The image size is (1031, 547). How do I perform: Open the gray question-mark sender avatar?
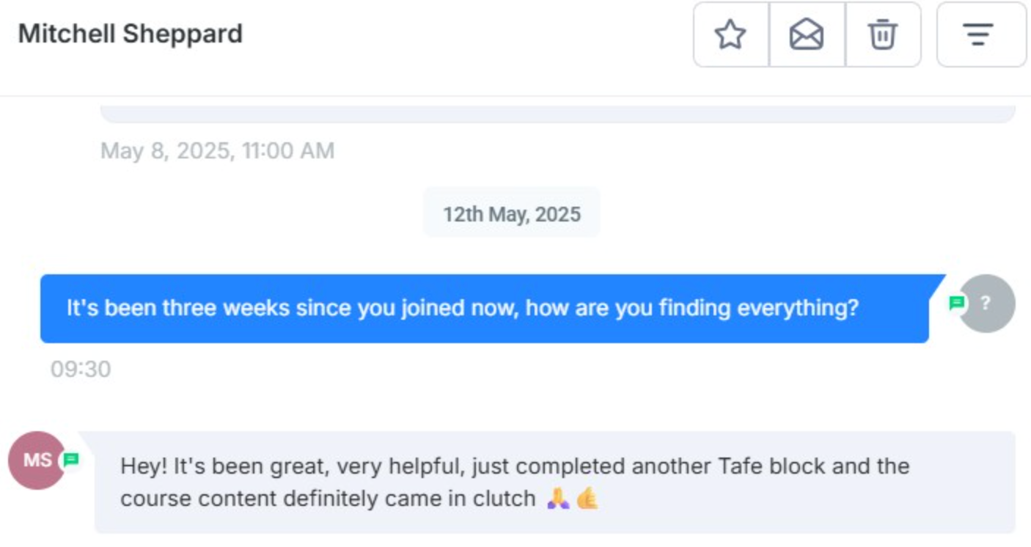[987, 304]
